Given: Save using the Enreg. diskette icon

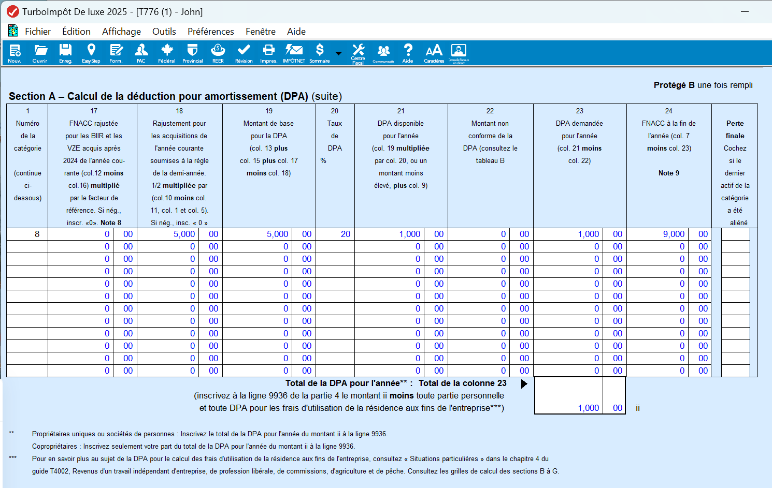Looking at the screenshot, I should pos(65,53).
